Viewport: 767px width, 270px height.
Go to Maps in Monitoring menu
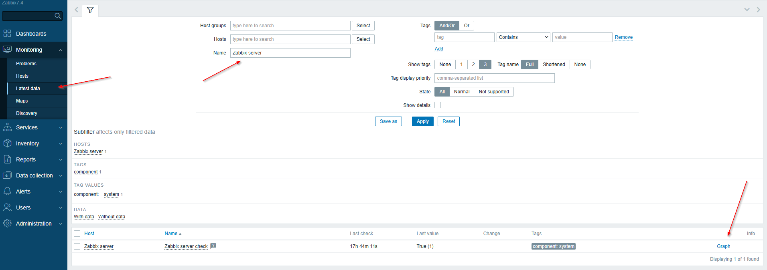(x=22, y=101)
